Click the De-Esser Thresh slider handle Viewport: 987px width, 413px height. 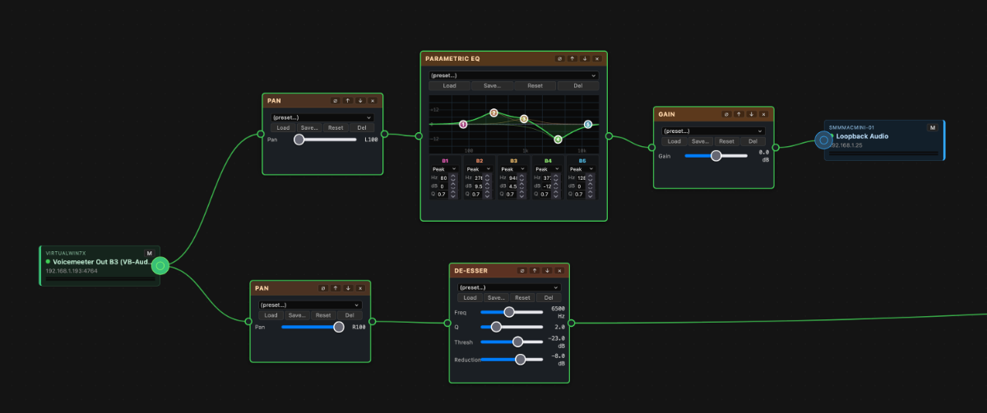[517, 342]
